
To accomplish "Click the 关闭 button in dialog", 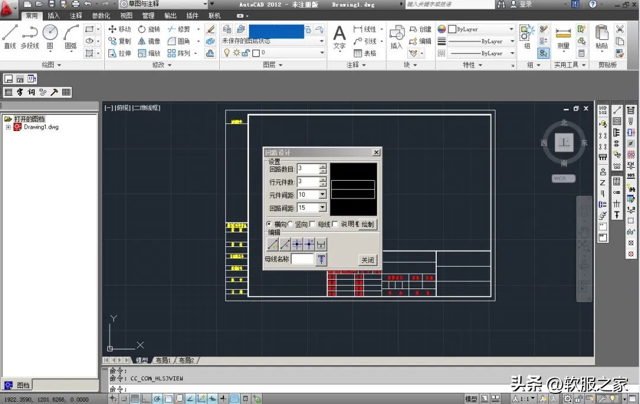I will (x=367, y=260).
